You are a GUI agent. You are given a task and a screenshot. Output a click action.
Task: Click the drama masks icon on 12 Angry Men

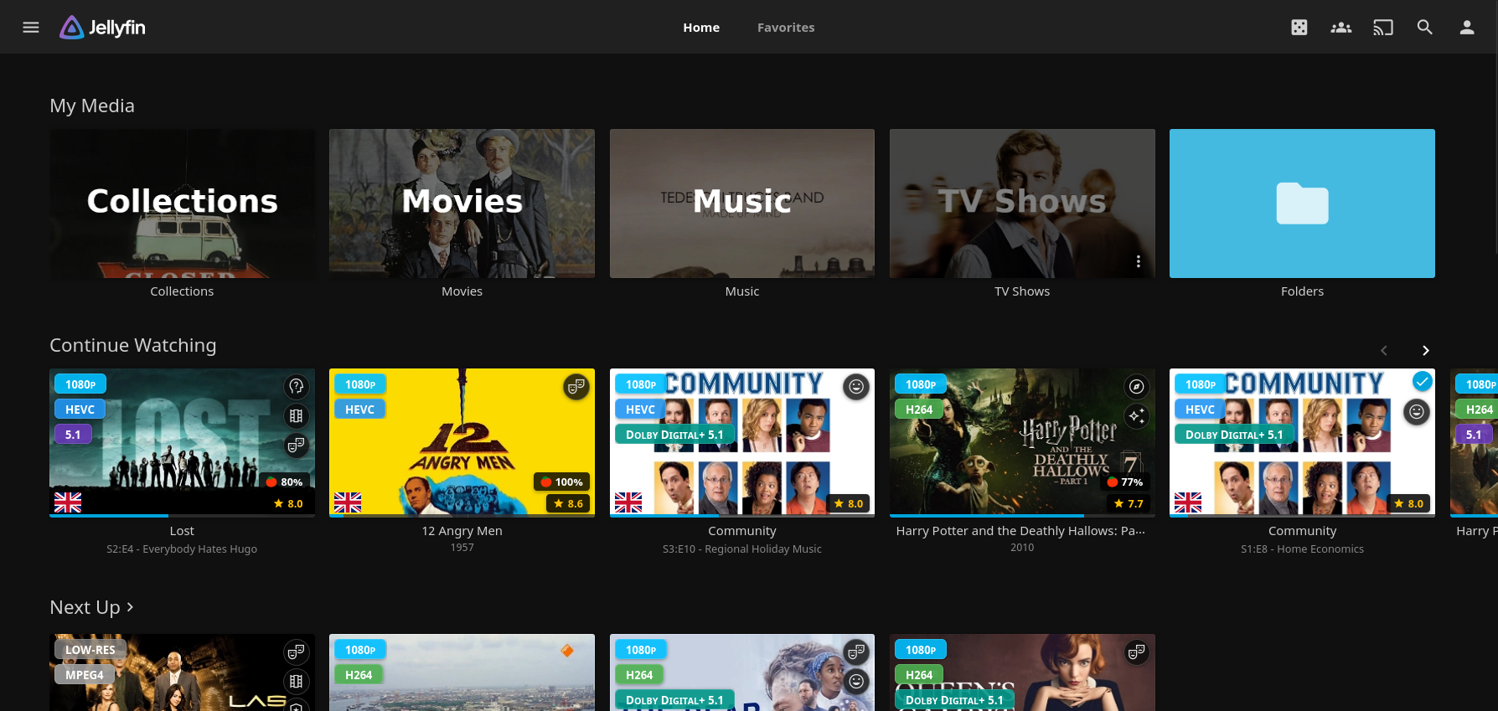pos(576,386)
